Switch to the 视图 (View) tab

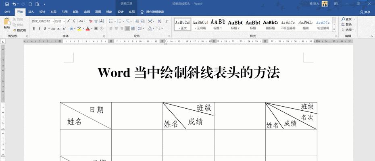98,12
